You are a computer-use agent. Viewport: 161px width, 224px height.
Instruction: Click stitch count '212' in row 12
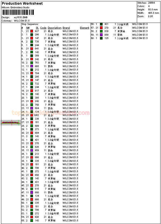point(37,69)
